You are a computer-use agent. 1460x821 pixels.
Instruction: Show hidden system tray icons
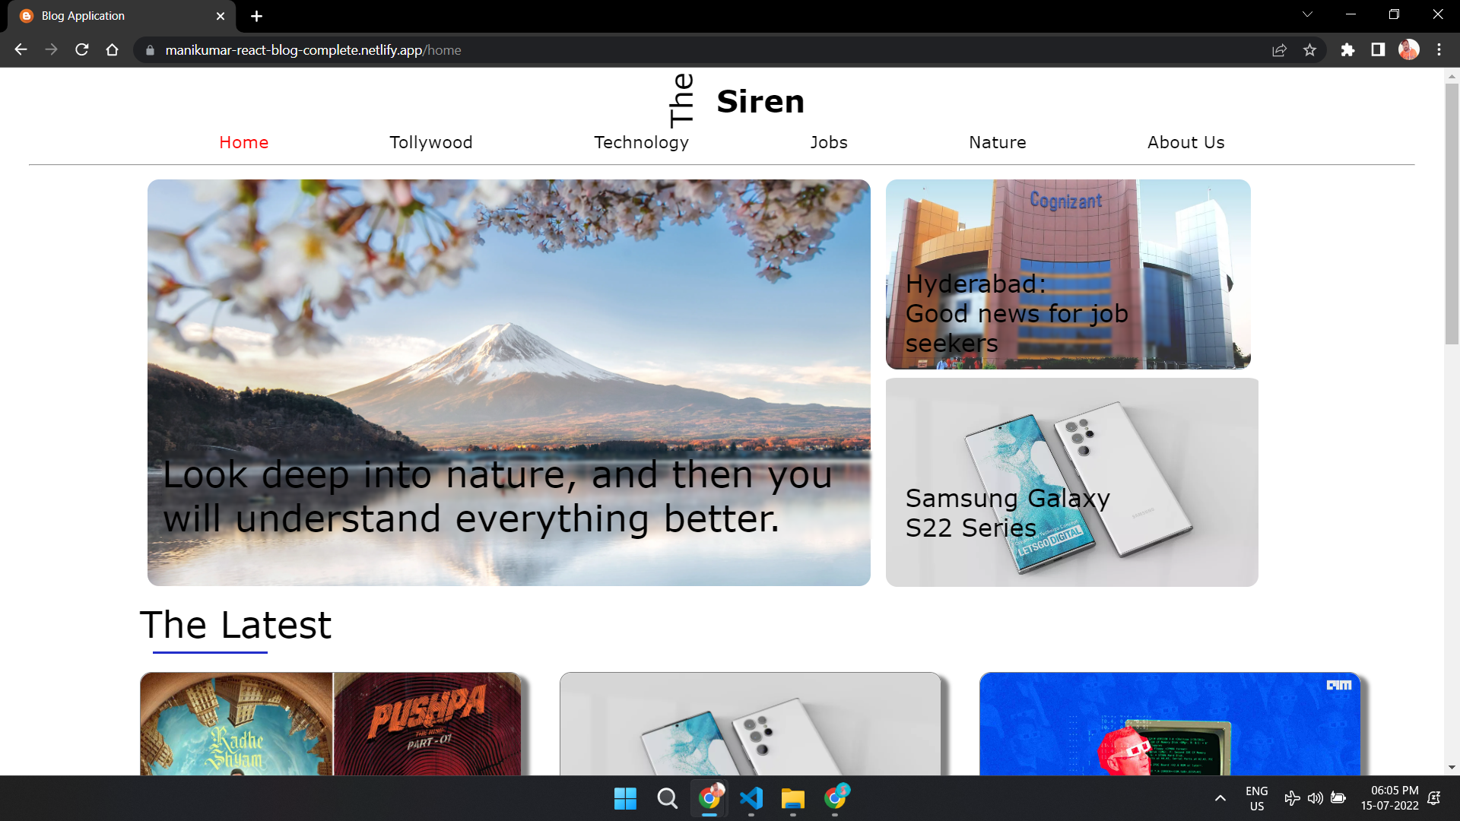pyautogui.click(x=1220, y=798)
